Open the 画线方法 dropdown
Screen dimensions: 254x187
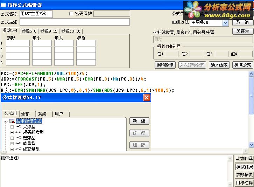click(225, 23)
